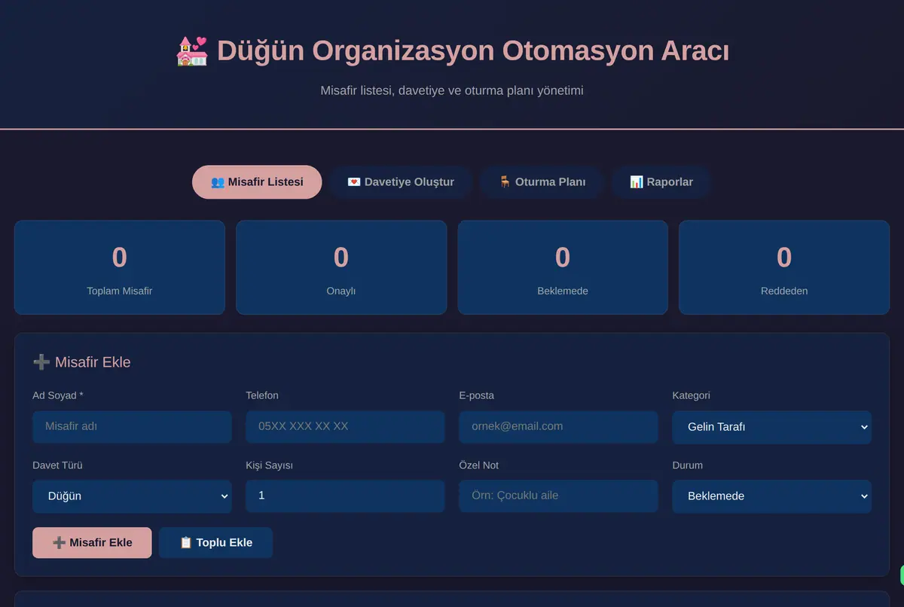Viewport: 904px width, 607px height.
Task: Click the Ad Soyad * label
Action: point(58,395)
